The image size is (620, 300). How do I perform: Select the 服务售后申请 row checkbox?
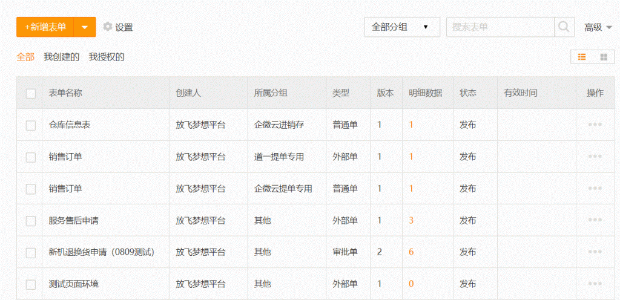pos(31,221)
